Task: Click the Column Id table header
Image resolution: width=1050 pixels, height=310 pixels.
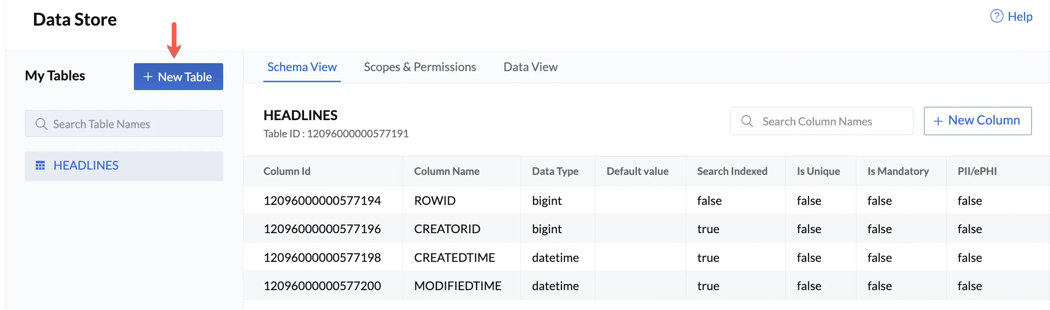Action: pos(287,171)
